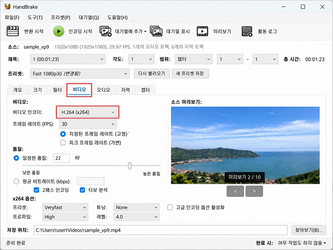This screenshot has width=333, height=250.
Task: Click the 찾아보기(B)... browse button
Action: [x=309, y=230]
